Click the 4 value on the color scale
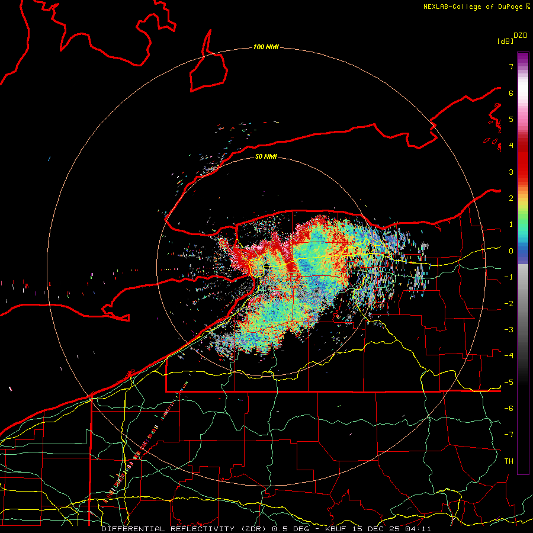The height and width of the screenshot is (533, 533). point(511,146)
